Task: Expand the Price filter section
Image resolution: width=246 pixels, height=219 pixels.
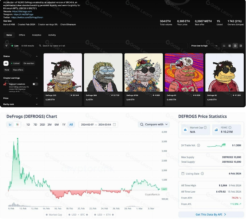Action: 37,98
